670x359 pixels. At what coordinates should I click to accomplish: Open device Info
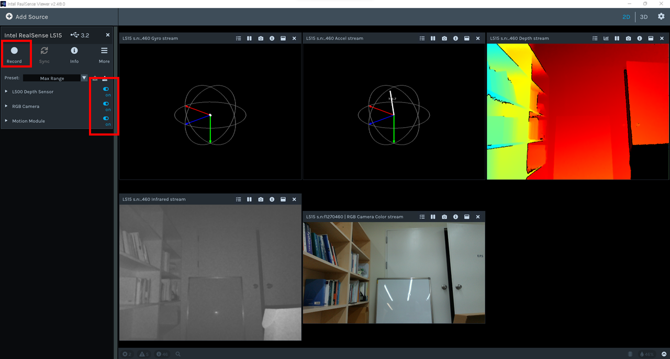click(74, 55)
